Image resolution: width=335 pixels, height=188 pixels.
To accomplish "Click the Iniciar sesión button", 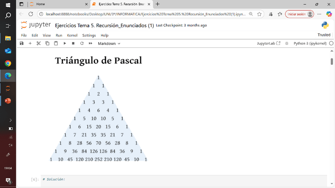I will (x=299, y=14).
